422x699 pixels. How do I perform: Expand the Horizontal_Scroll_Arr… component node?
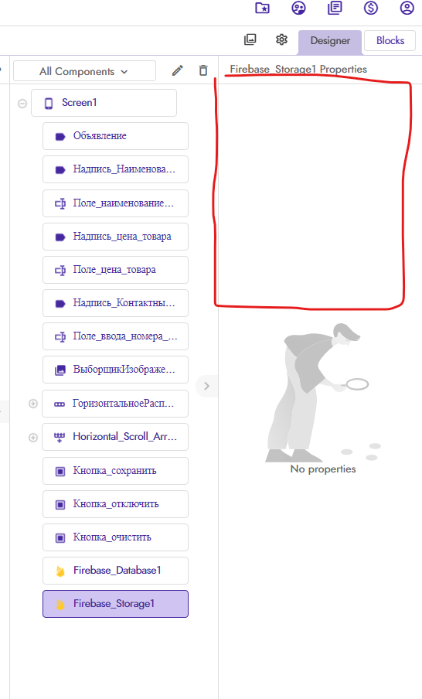coord(33,438)
